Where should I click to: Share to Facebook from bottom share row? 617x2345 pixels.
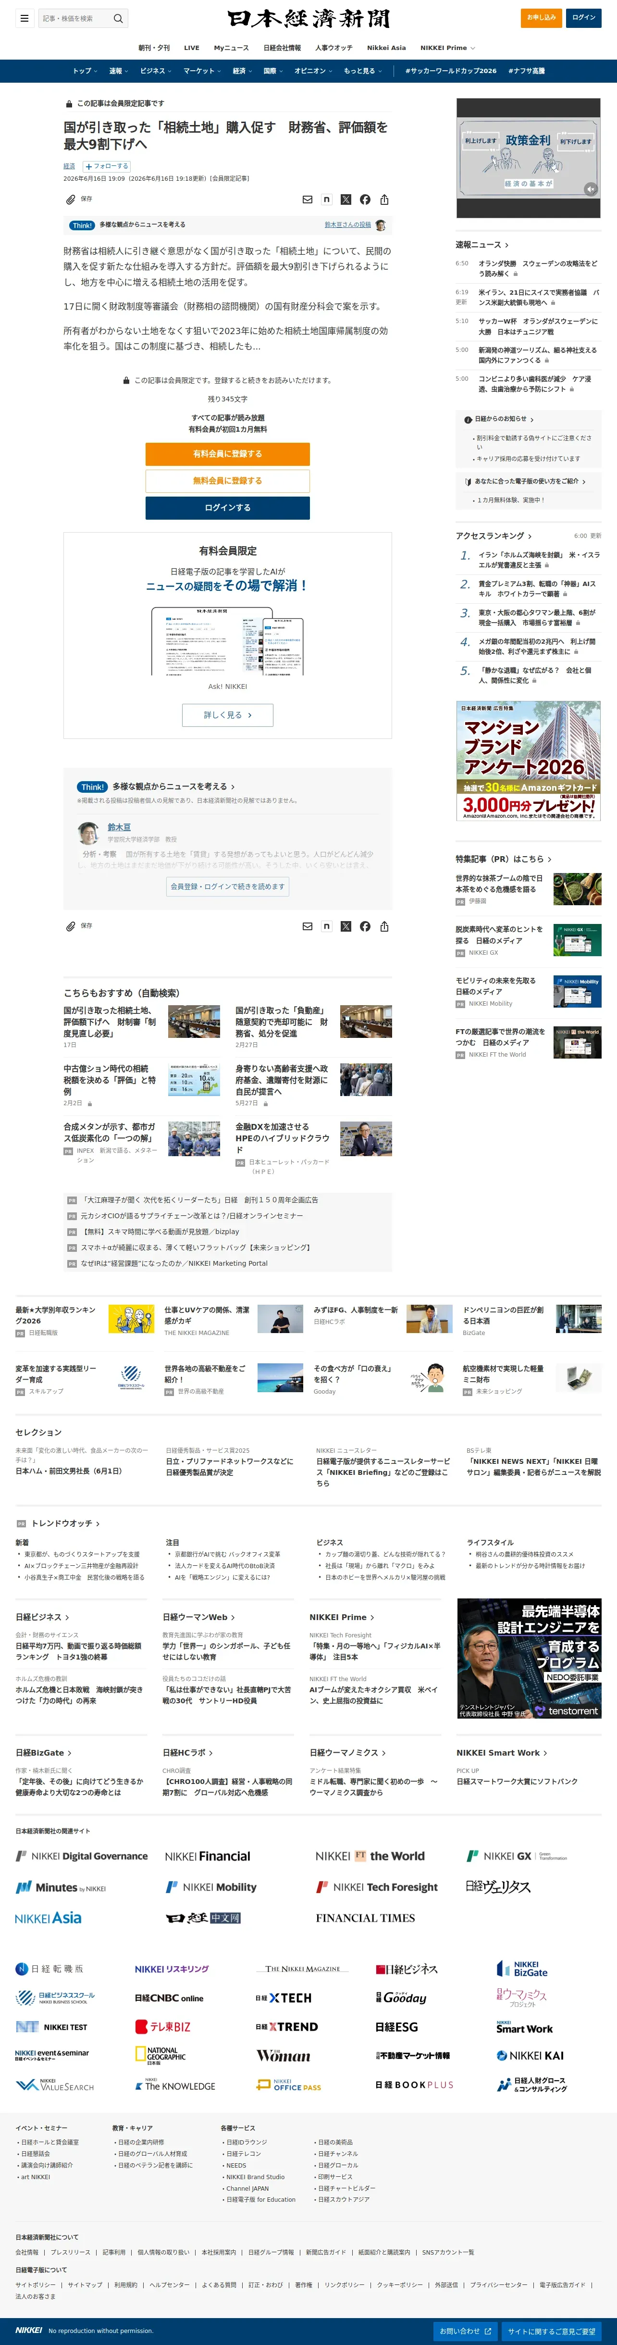point(365,926)
